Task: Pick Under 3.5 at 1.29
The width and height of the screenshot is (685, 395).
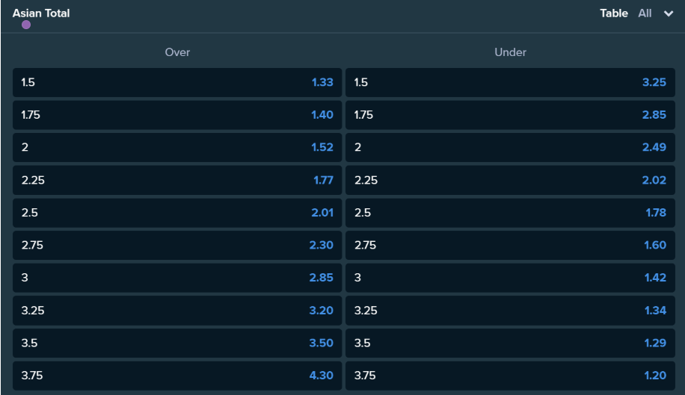Action: point(509,343)
